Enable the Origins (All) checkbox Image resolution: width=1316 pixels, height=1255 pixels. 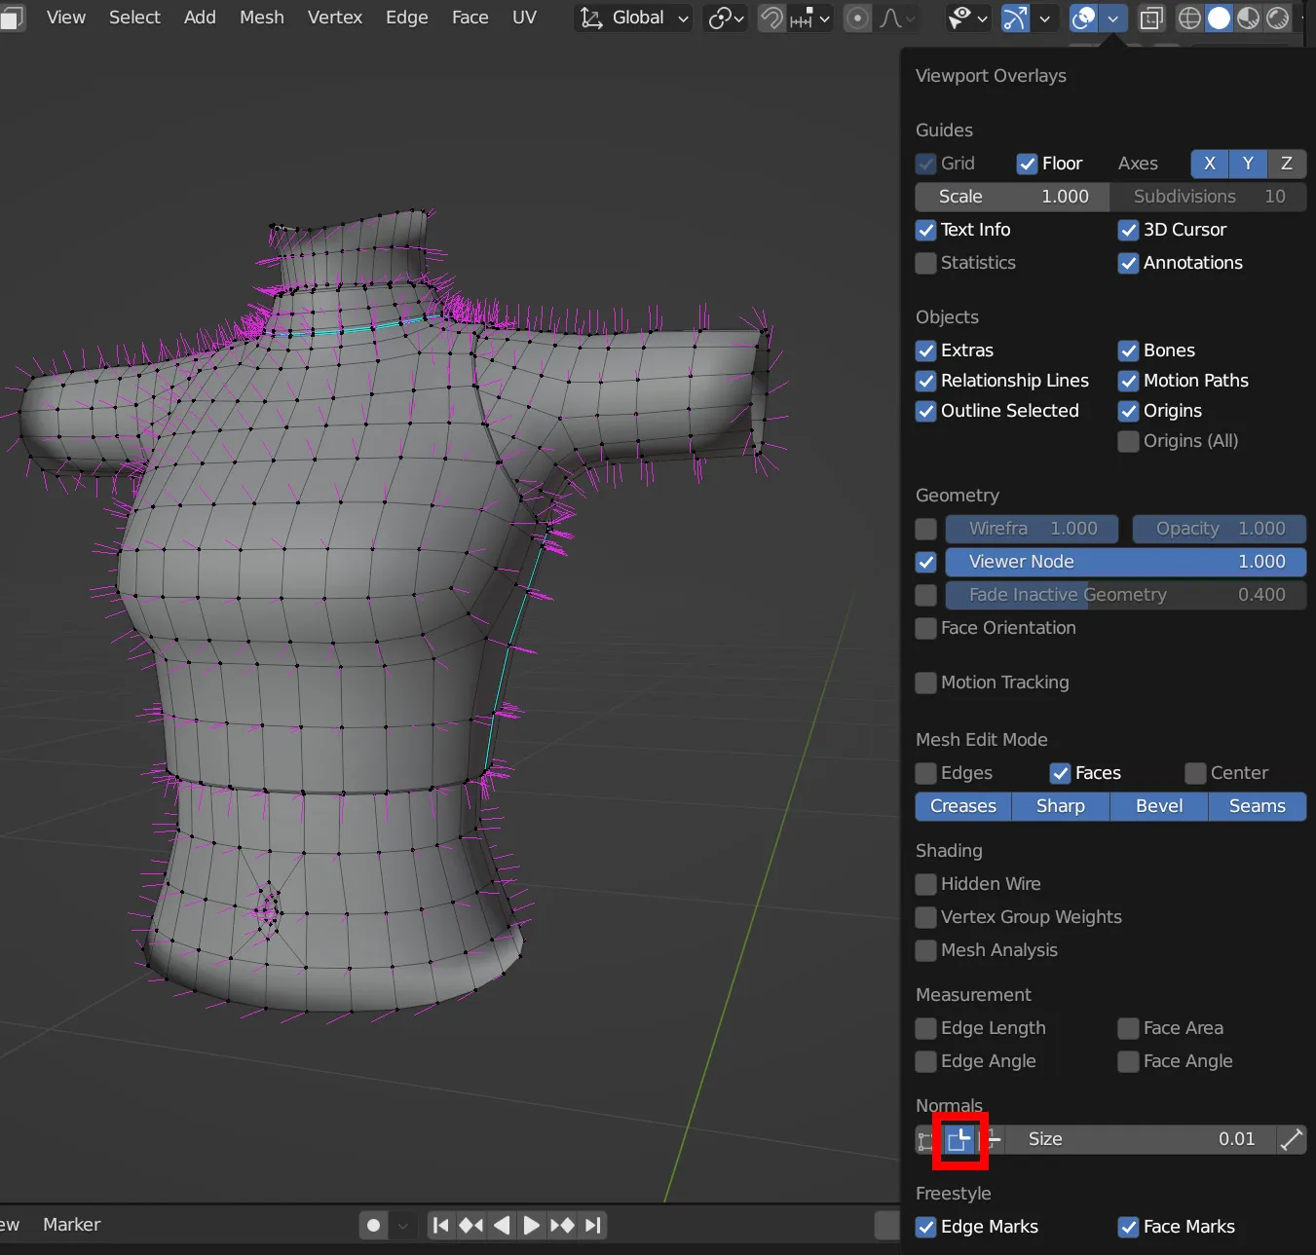pyautogui.click(x=1128, y=441)
